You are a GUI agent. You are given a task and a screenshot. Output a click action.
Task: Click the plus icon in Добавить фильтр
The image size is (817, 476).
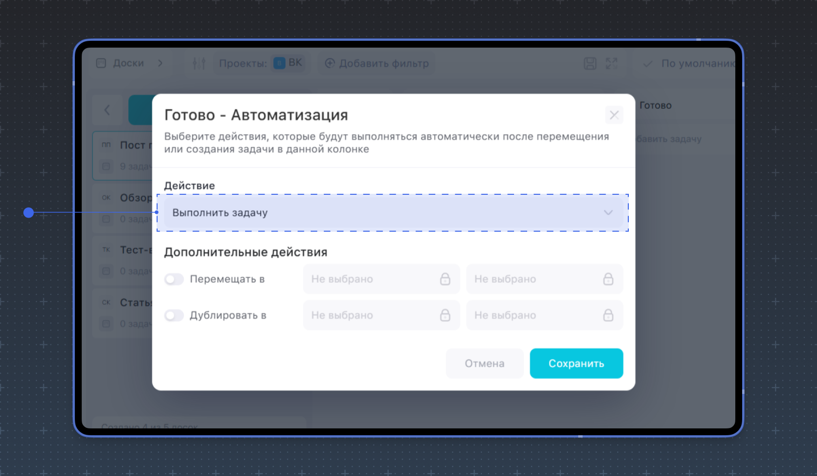330,63
